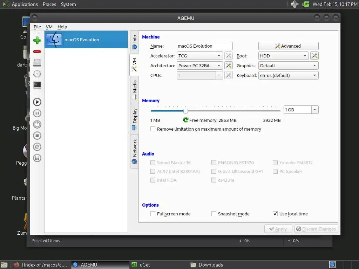The width and height of the screenshot is (359, 269).
Task: Uncheck Use local time option
Action: point(275,214)
